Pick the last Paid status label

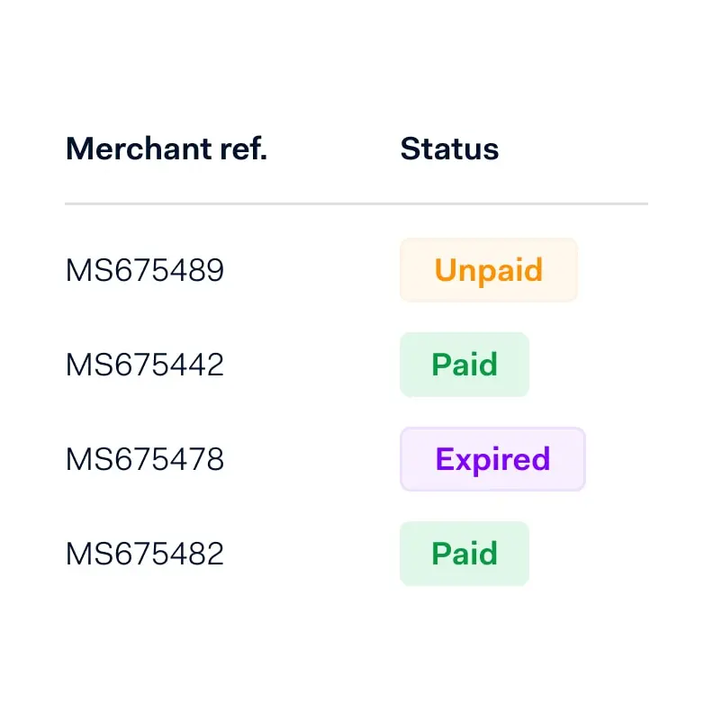(465, 554)
